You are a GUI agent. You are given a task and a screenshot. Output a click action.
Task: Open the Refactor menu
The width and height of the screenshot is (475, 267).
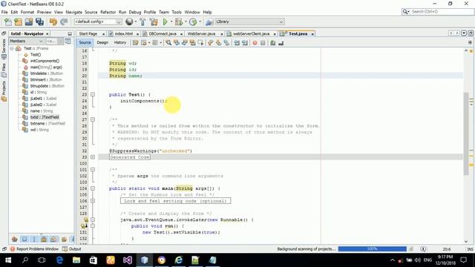pyautogui.click(x=108, y=12)
